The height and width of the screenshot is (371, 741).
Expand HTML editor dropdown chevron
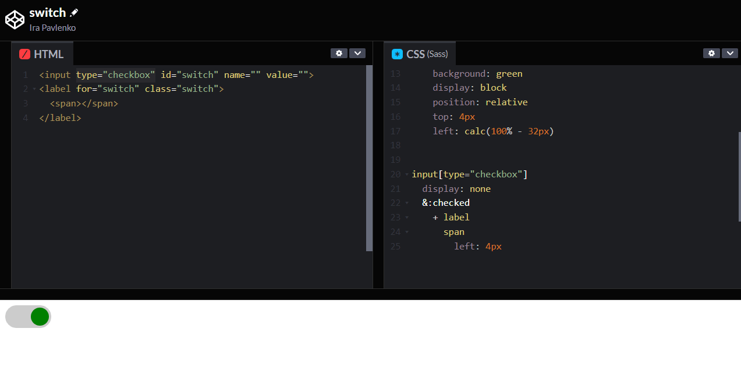[x=357, y=53]
